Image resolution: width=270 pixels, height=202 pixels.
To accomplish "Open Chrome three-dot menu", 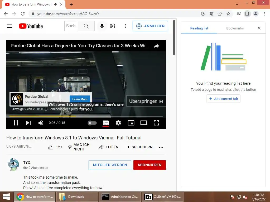I will point(264,14).
